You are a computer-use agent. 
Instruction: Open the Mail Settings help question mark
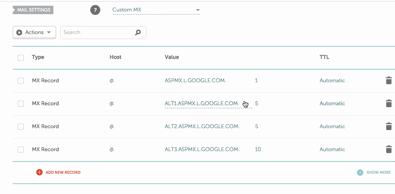point(95,10)
